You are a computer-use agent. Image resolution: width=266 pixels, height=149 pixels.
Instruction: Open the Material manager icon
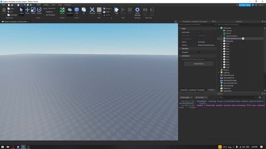(92, 11)
